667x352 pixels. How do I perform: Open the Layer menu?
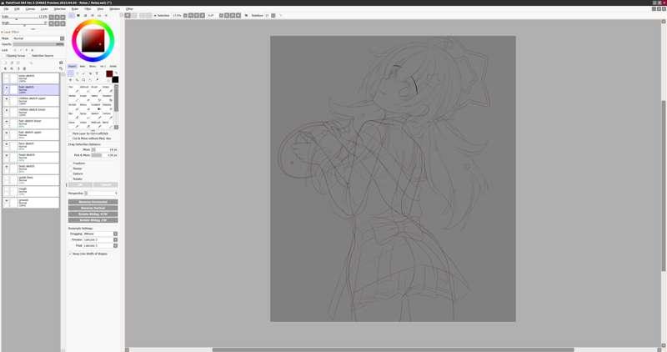point(44,8)
